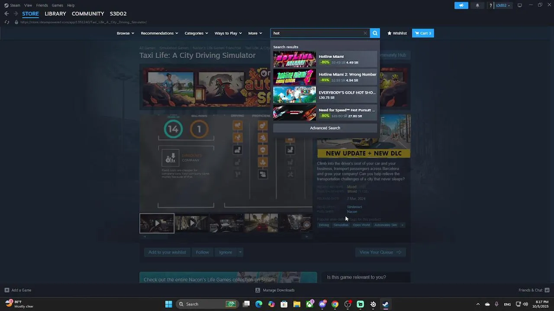Select Everybody's Golf Hot Shots result
The width and height of the screenshot is (554, 311).
tap(325, 95)
